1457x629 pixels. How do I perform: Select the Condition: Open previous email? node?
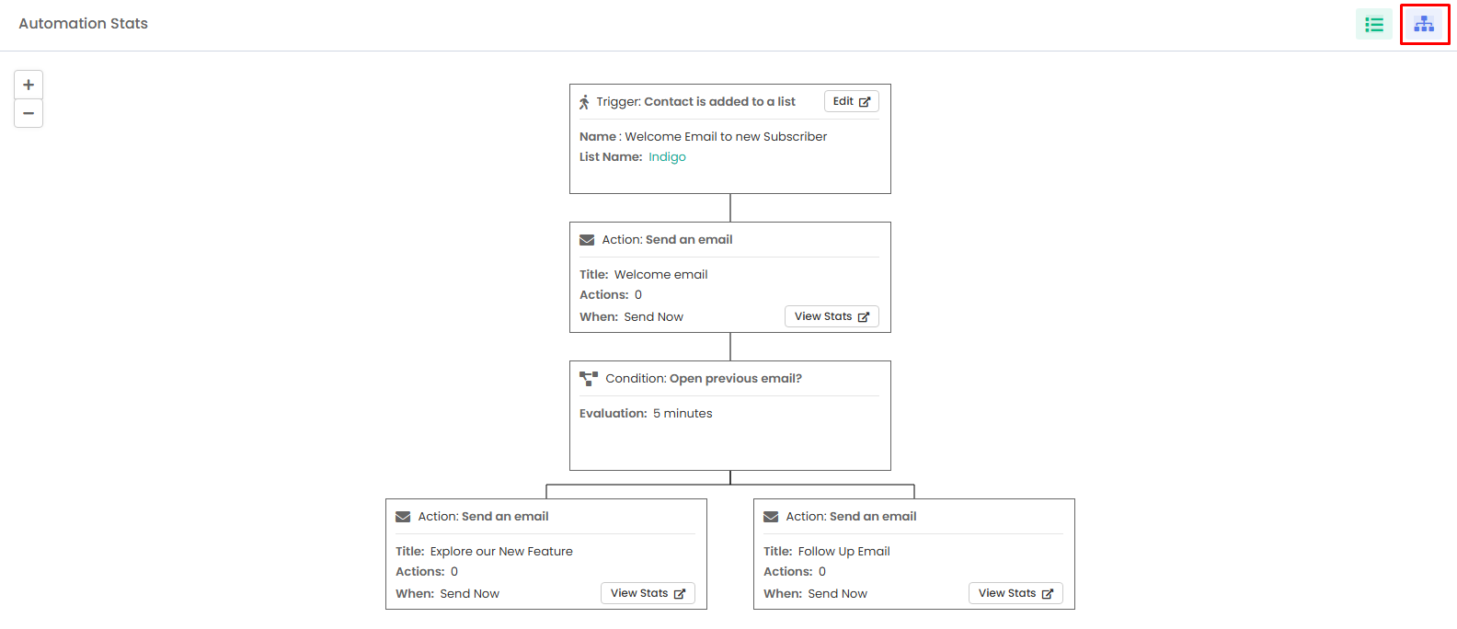(730, 416)
